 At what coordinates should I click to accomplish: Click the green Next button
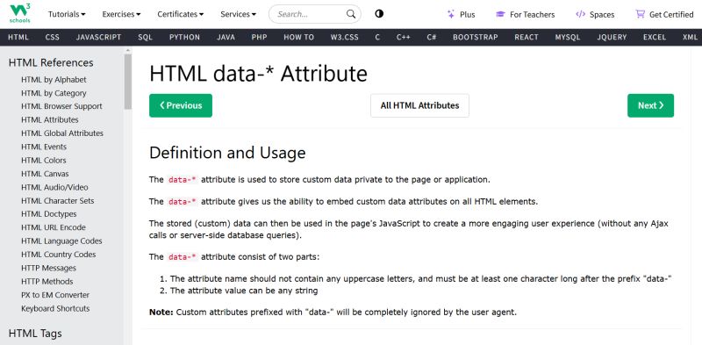pyautogui.click(x=650, y=105)
